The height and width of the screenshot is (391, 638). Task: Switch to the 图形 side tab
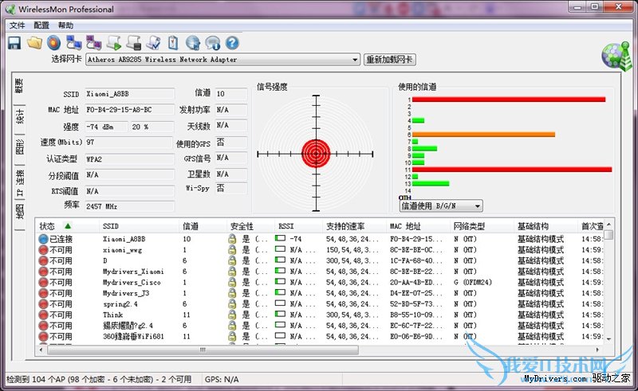pyautogui.click(x=19, y=147)
